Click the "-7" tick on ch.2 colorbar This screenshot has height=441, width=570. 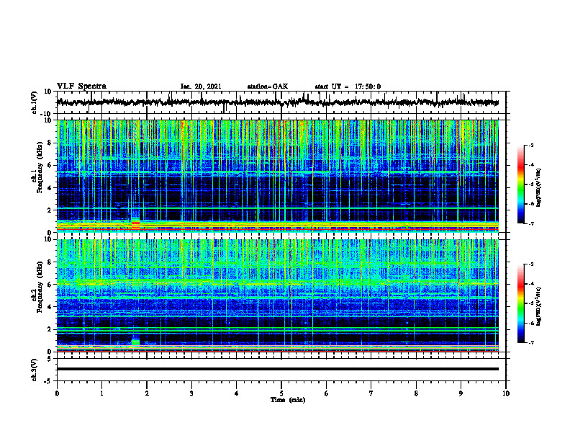[530, 343]
